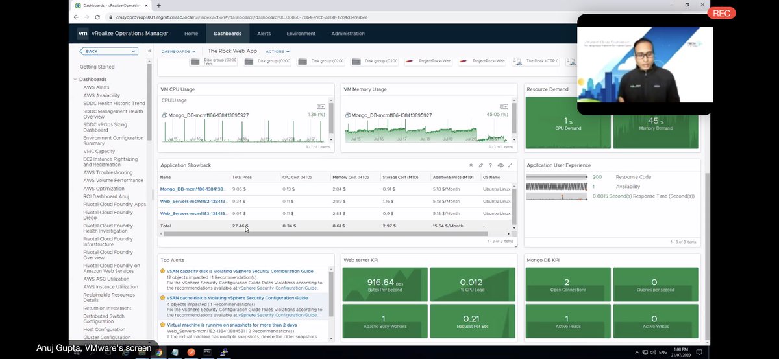This screenshot has height=359, width=779.
Task: Click the alert icon beside the Virtual machine snapshots alert
Action: click(163, 324)
